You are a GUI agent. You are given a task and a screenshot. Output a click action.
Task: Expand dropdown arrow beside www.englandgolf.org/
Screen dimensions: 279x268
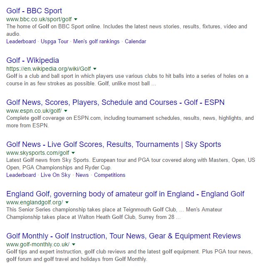67,202
